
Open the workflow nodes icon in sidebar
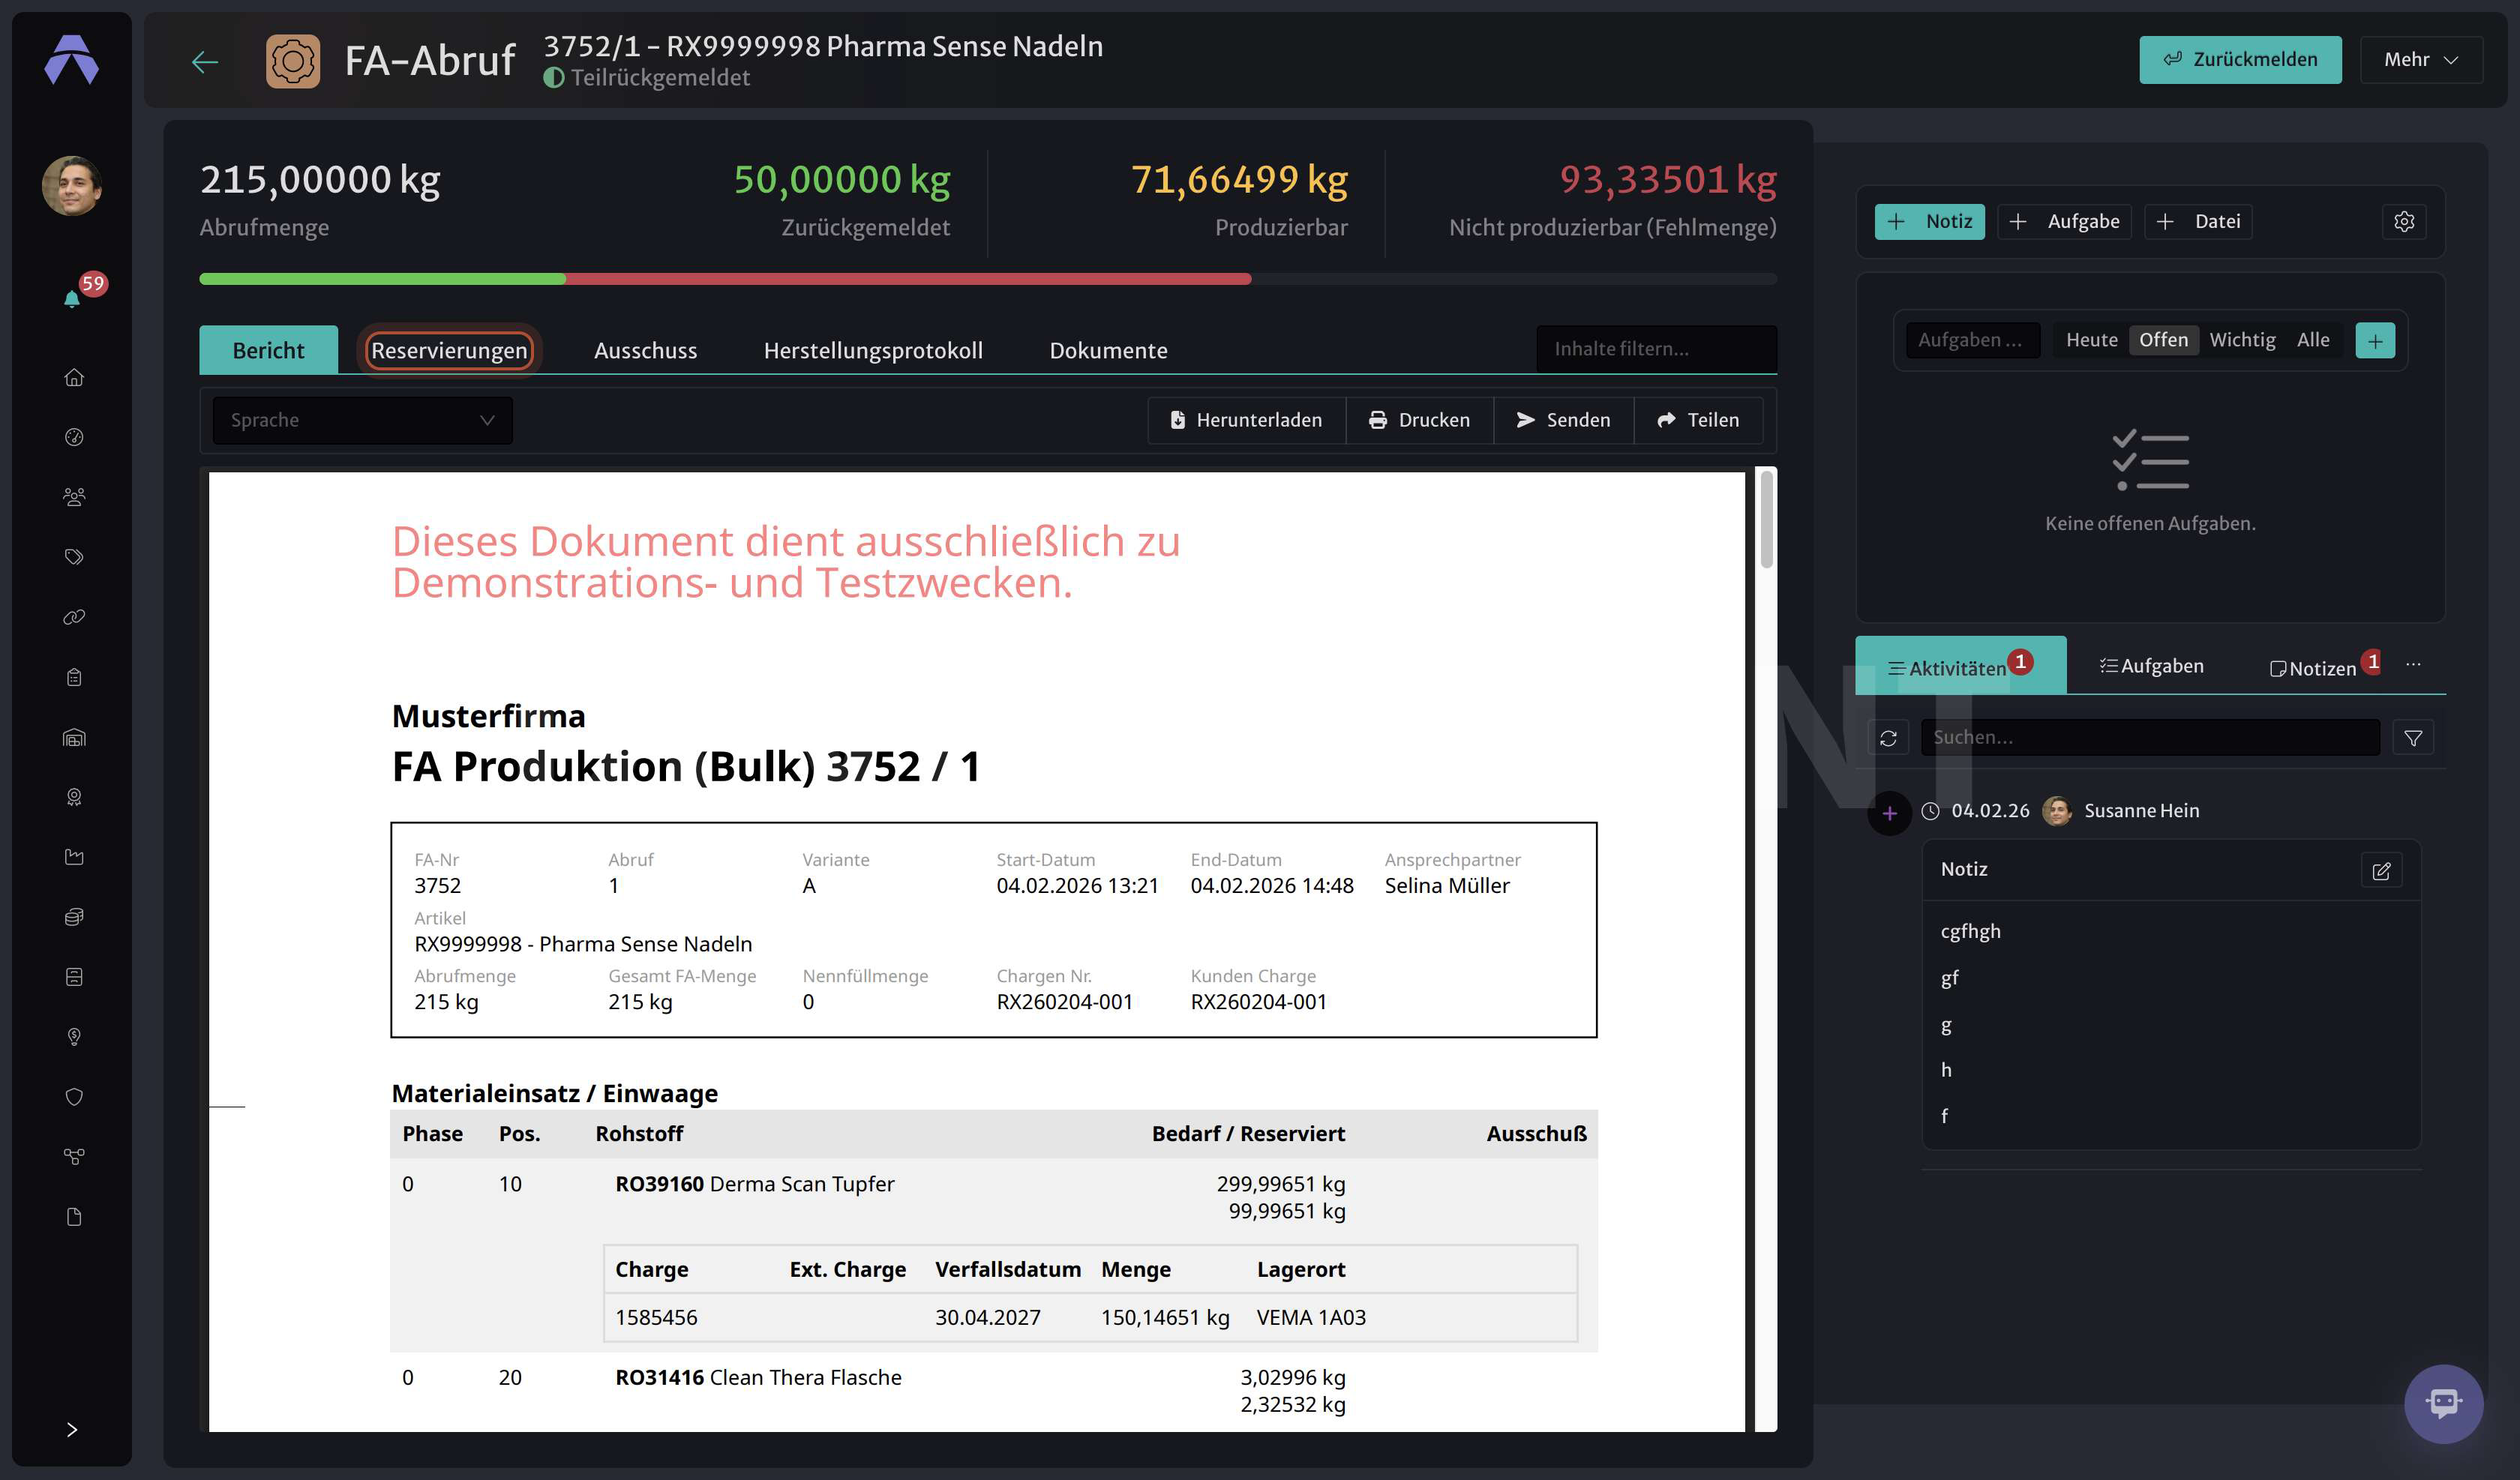click(73, 1157)
